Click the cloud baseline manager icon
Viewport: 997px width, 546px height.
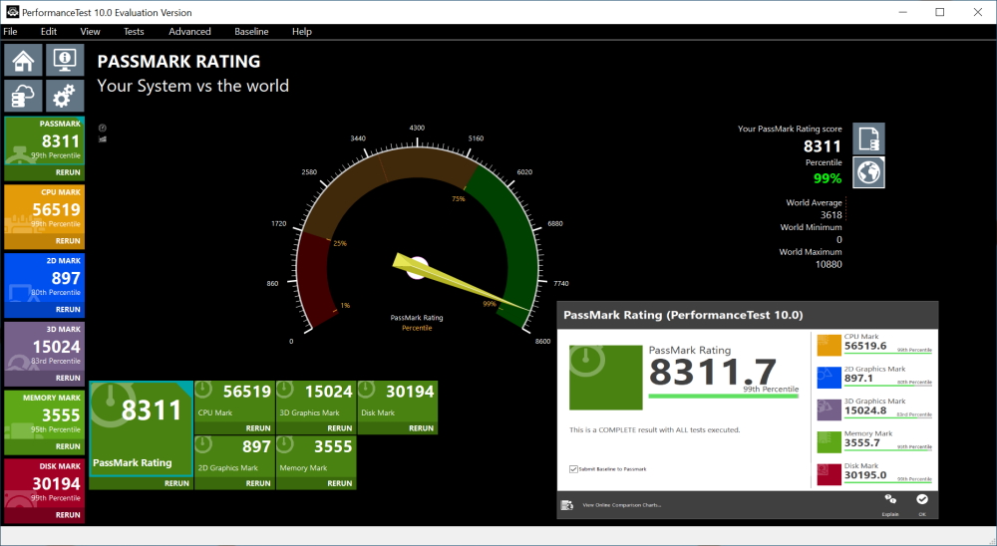24,96
